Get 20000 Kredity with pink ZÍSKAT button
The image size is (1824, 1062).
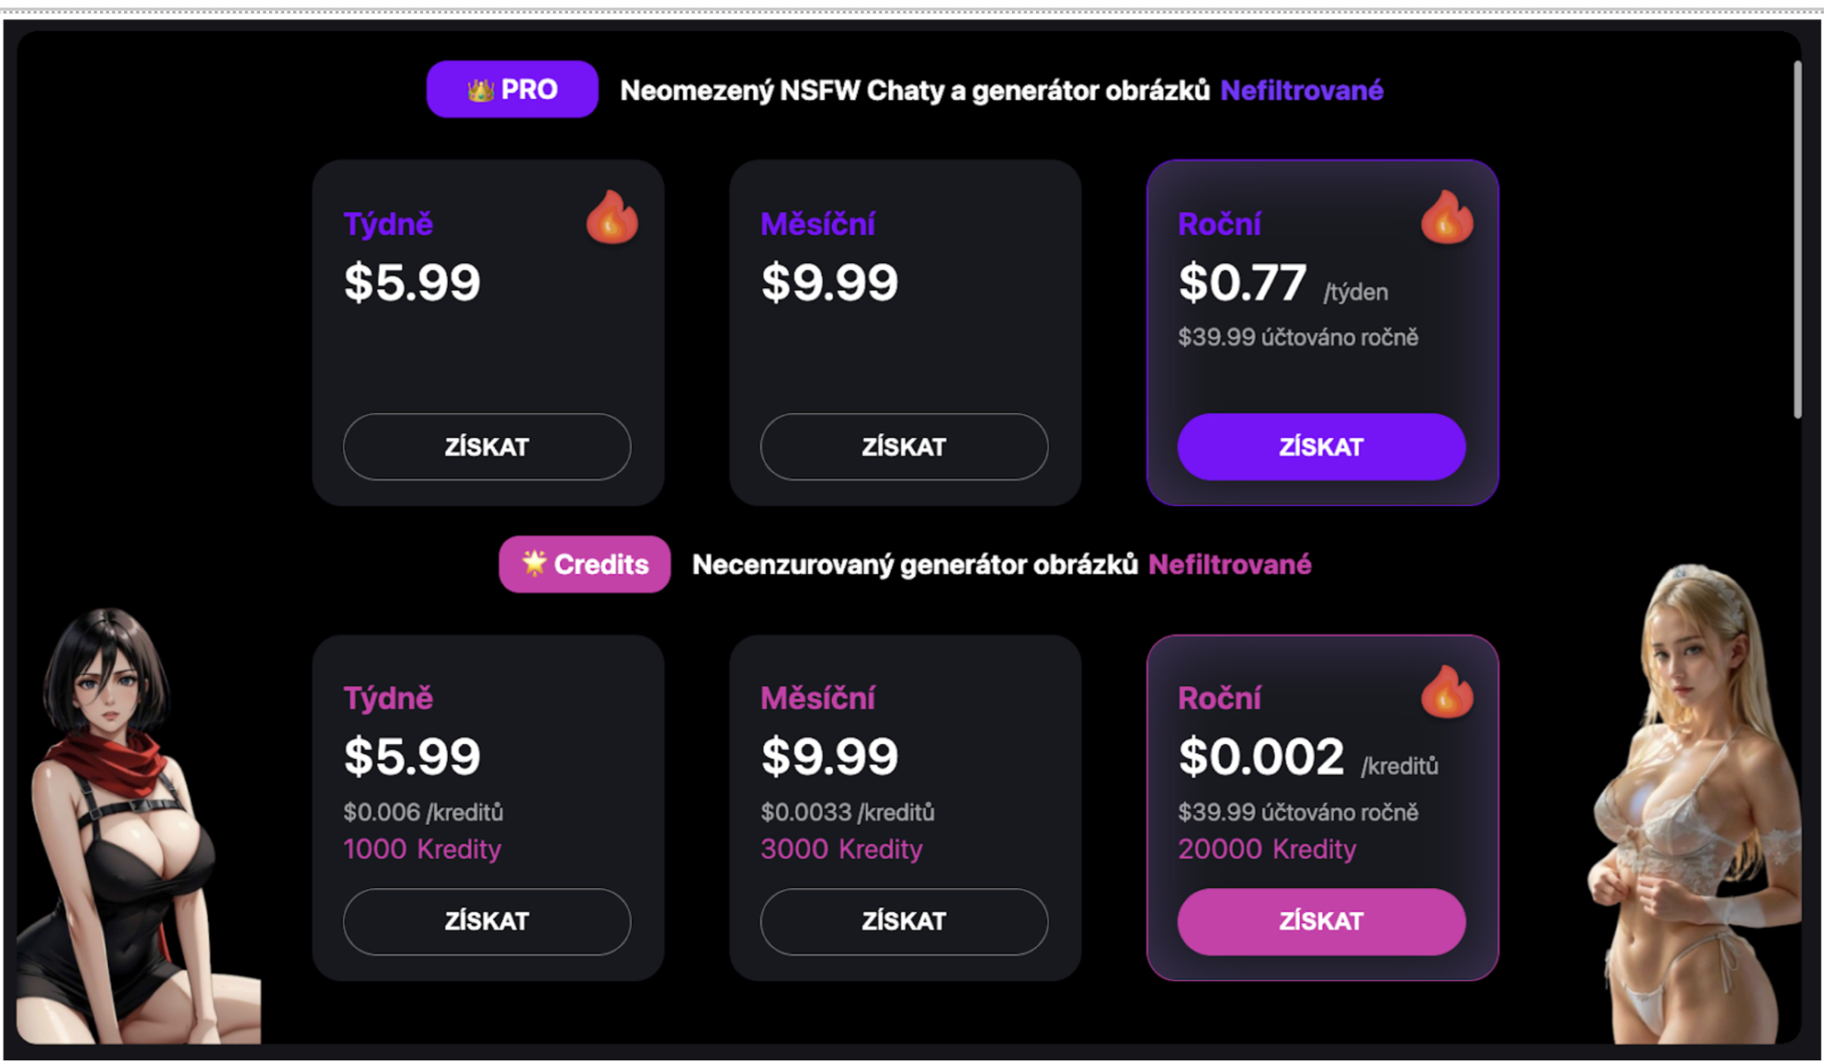[1321, 921]
